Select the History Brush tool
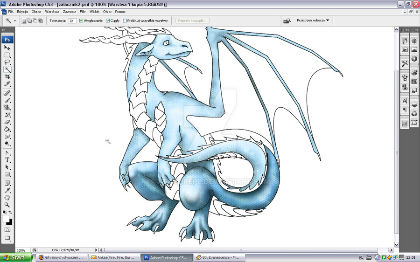The height and width of the screenshot is (262, 420). pyautogui.click(x=7, y=115)
